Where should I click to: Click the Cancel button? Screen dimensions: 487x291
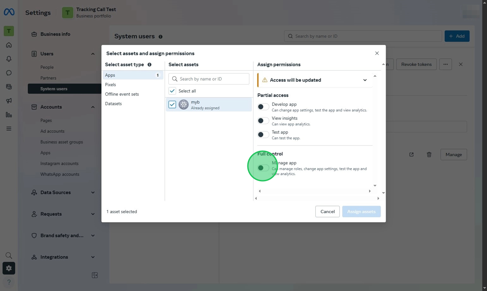[327, 212]
